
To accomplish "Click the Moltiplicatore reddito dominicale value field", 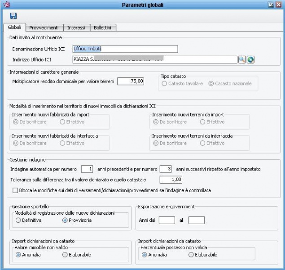I will pos(131,81).
